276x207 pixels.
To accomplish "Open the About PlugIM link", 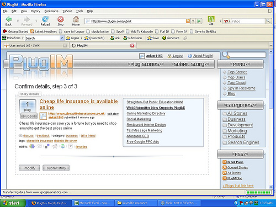I will point(203,56).
